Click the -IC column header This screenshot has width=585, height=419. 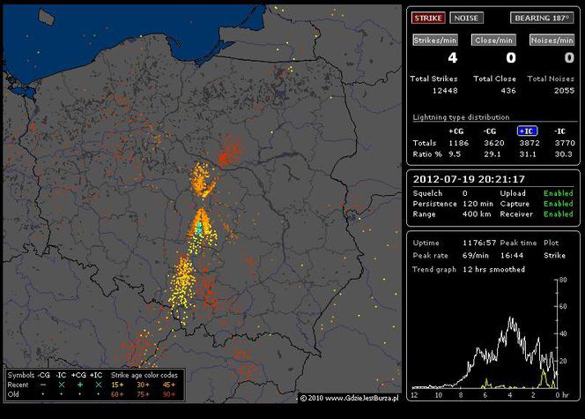pyautogui.click(x=559, y=131)
